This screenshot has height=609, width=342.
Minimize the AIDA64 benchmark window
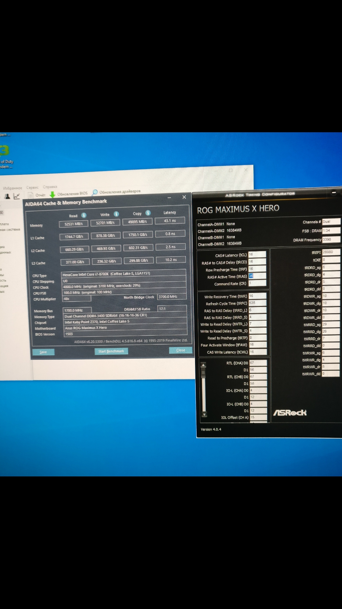tap(169, 198)
